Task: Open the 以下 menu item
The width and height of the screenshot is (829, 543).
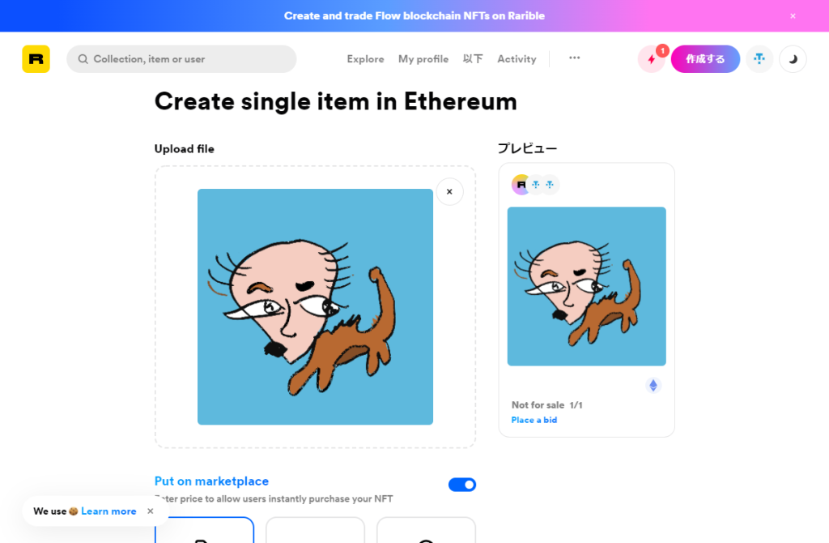Action: coord(473,58)
